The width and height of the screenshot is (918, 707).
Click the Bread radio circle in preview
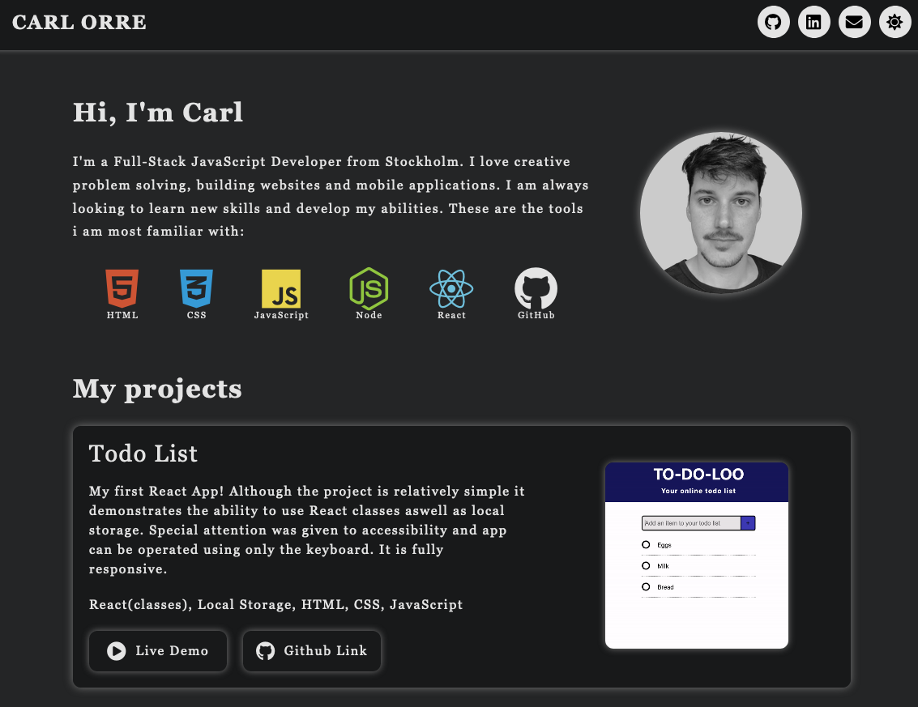coord(646,587)
